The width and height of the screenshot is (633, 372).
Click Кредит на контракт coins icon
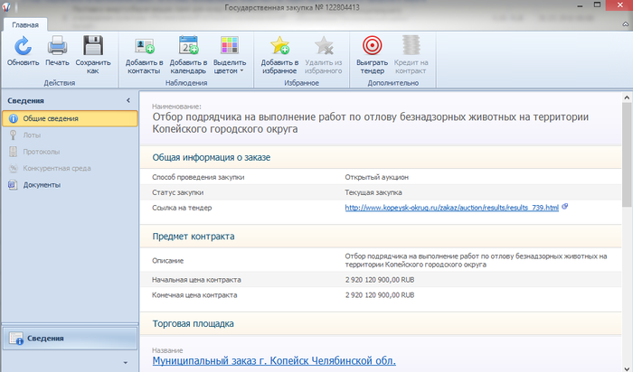(411, 47)
